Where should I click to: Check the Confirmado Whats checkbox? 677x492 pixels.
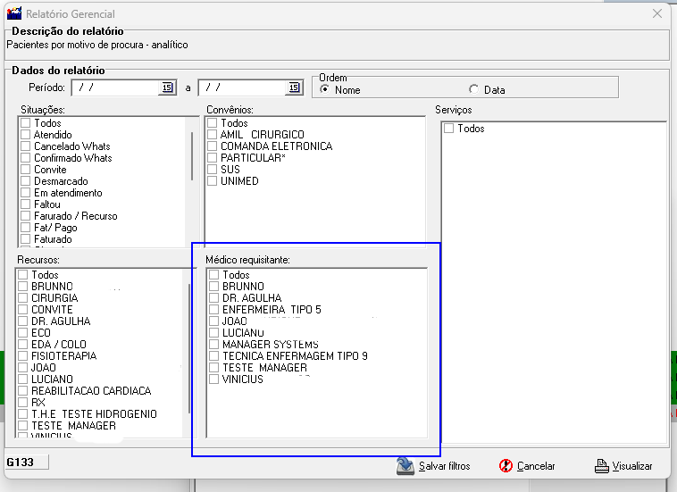(x=26, y=158)
